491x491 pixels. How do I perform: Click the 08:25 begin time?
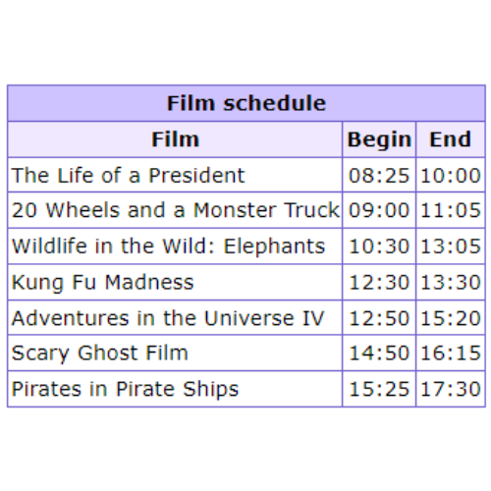point(379,175)
